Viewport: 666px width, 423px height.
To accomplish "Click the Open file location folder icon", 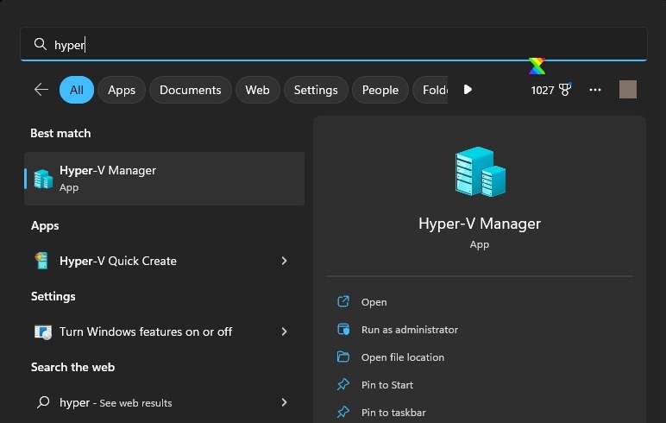I will 343,357.
